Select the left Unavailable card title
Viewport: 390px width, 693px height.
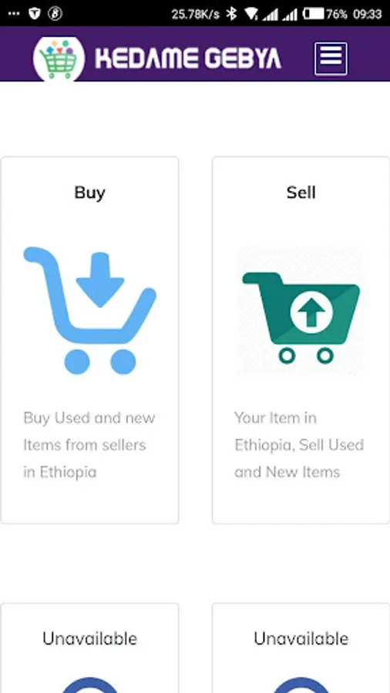(89, 638)
